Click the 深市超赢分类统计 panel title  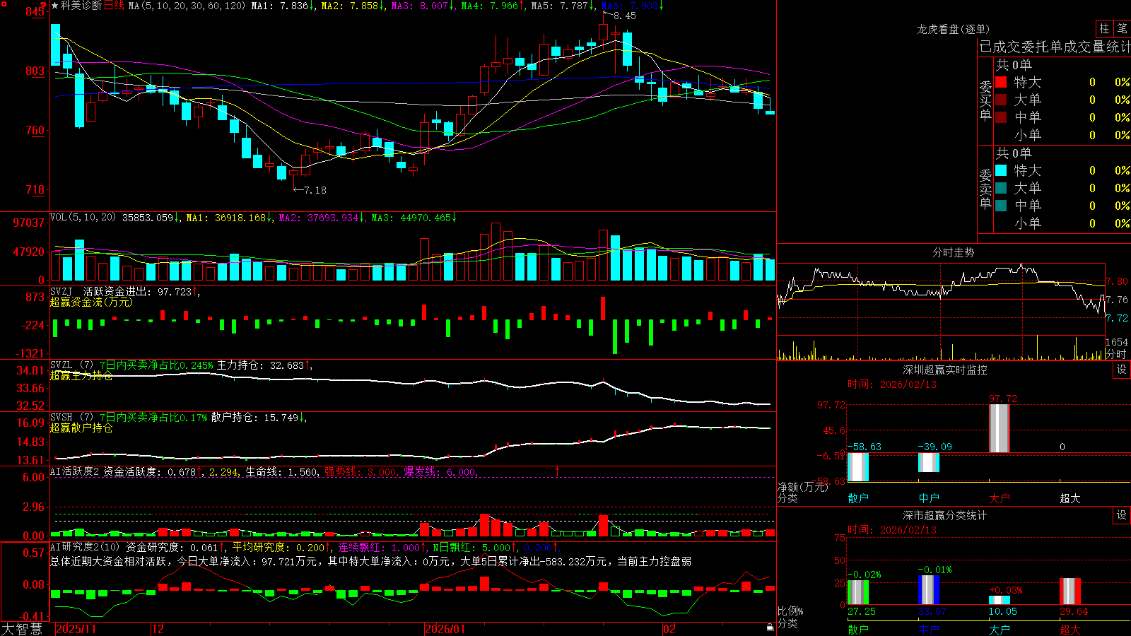click(x=944, y=515)
